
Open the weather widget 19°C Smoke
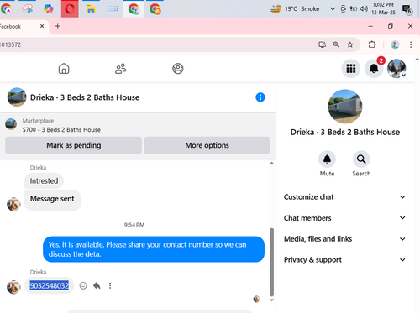(x=295, y=9)
